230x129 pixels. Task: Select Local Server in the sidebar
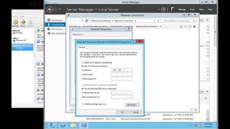click(55, 25)
